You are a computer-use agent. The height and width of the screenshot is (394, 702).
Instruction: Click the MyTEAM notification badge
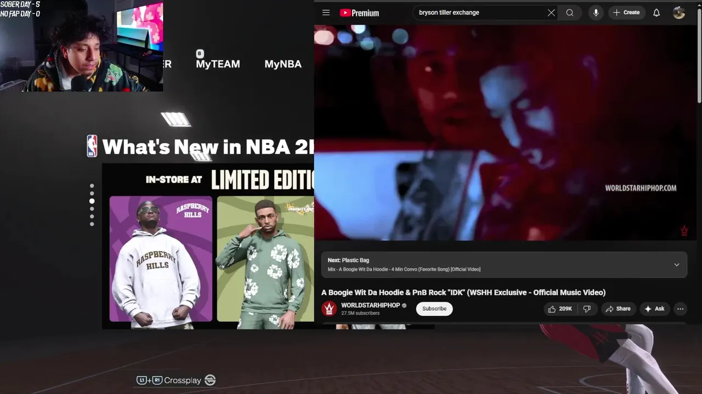pyautogui.click(x=200, y=54)
